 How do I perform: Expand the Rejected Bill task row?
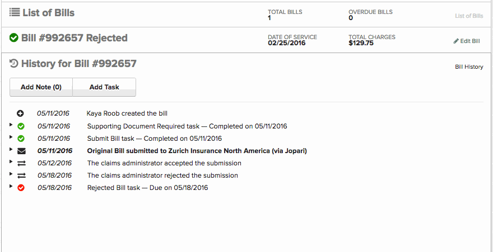(11, 186)
